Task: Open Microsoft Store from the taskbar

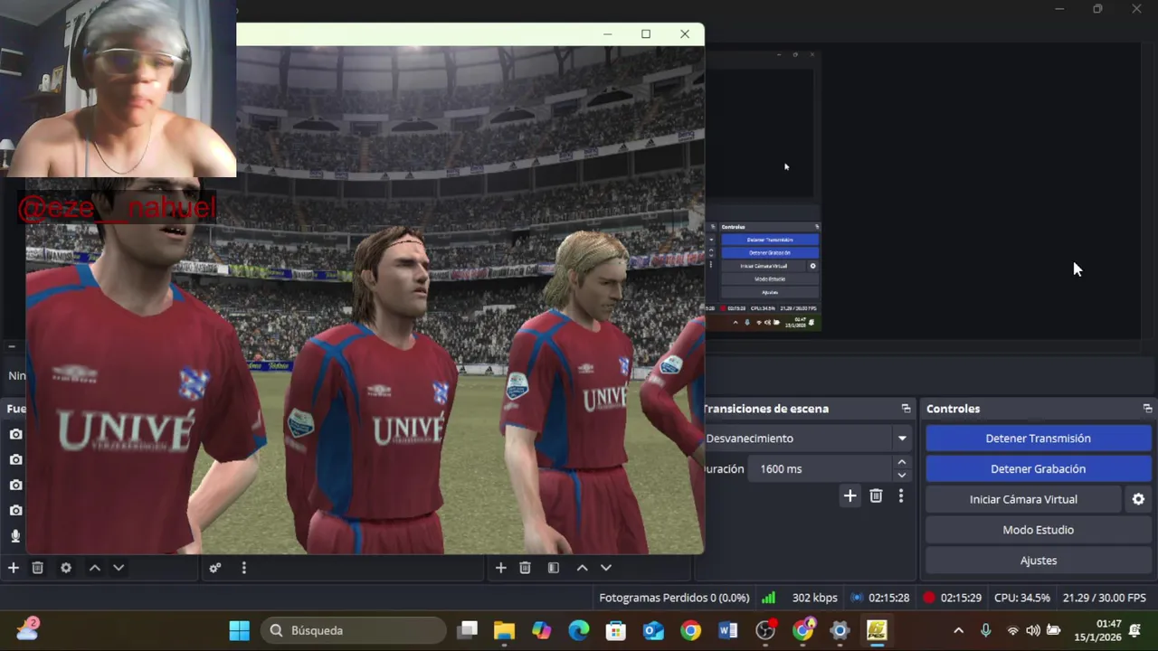Action: pyautogui.click(x=616, y=630)
